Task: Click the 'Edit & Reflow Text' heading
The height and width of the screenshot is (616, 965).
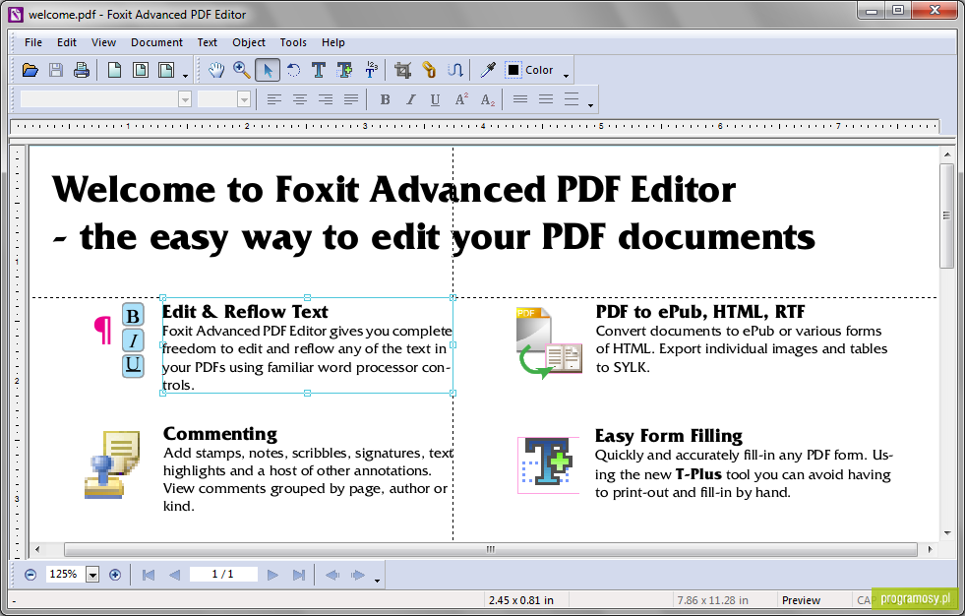Action: [x=245, y=311]
